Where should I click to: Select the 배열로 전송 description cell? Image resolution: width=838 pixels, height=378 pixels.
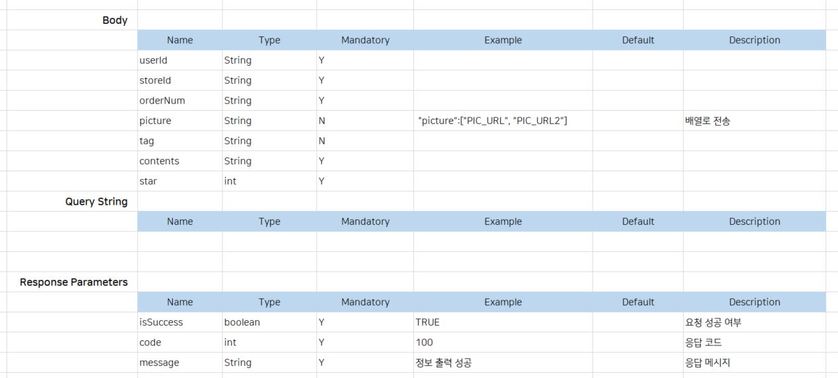[707, 121]
